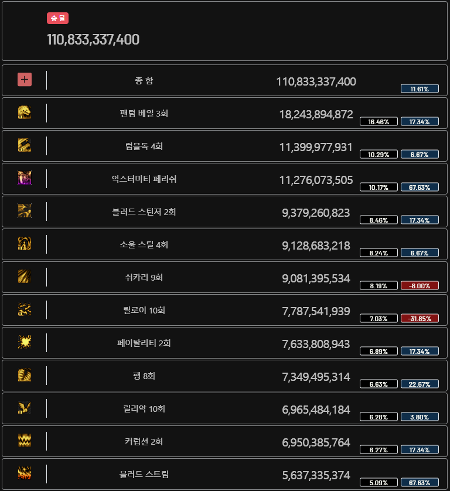Select the purple 익스터미티 페리쉬 skill icon
450x491 pixels.
click(x=25, y=178)
